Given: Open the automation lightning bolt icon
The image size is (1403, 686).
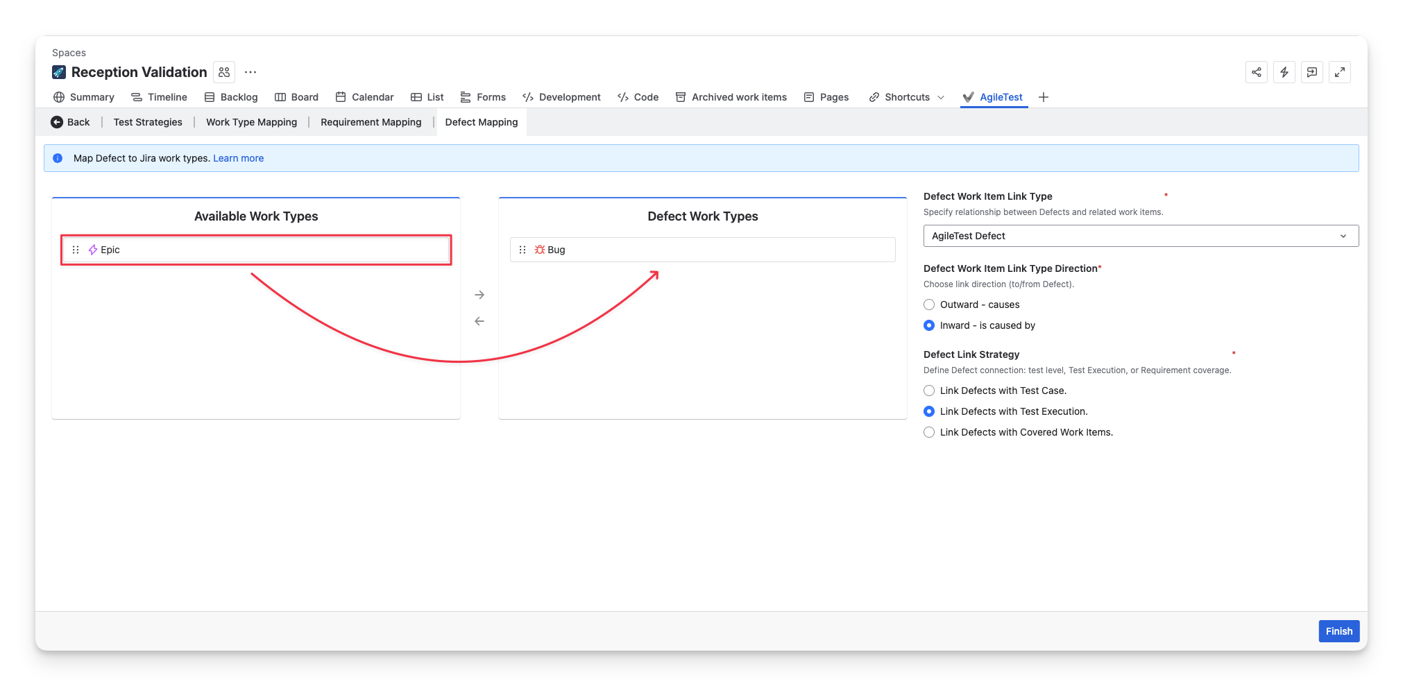Looking at the screenshot, I should click(x=1284, y=72).
